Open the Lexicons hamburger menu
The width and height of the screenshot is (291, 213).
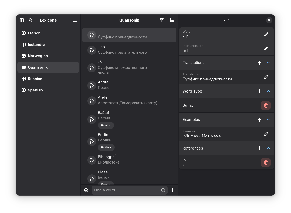(75, 20)
